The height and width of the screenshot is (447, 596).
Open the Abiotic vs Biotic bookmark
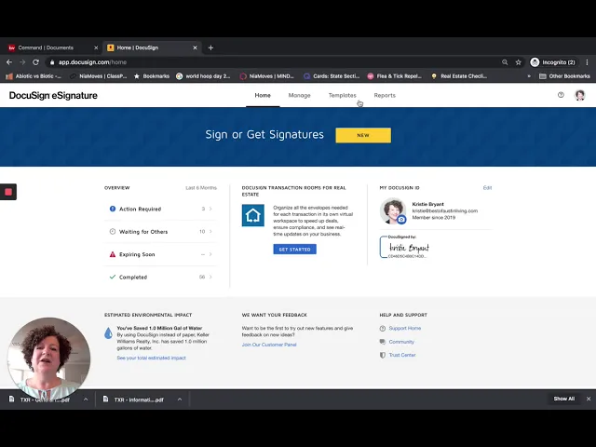point(34,76)
